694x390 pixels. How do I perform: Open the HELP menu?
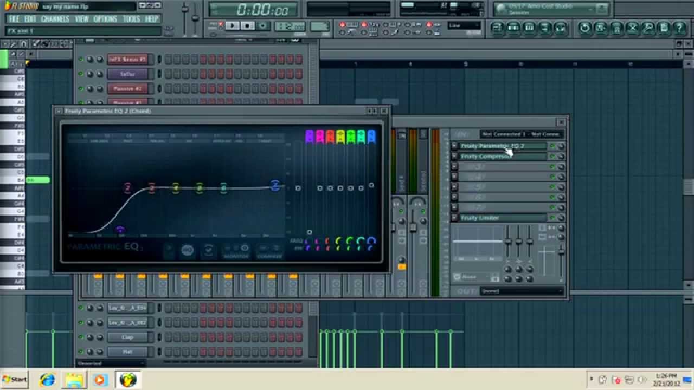pyautogui.click(x=152, y=19)
